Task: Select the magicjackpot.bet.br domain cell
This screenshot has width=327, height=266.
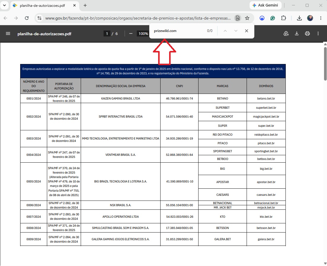Action: 266,116
